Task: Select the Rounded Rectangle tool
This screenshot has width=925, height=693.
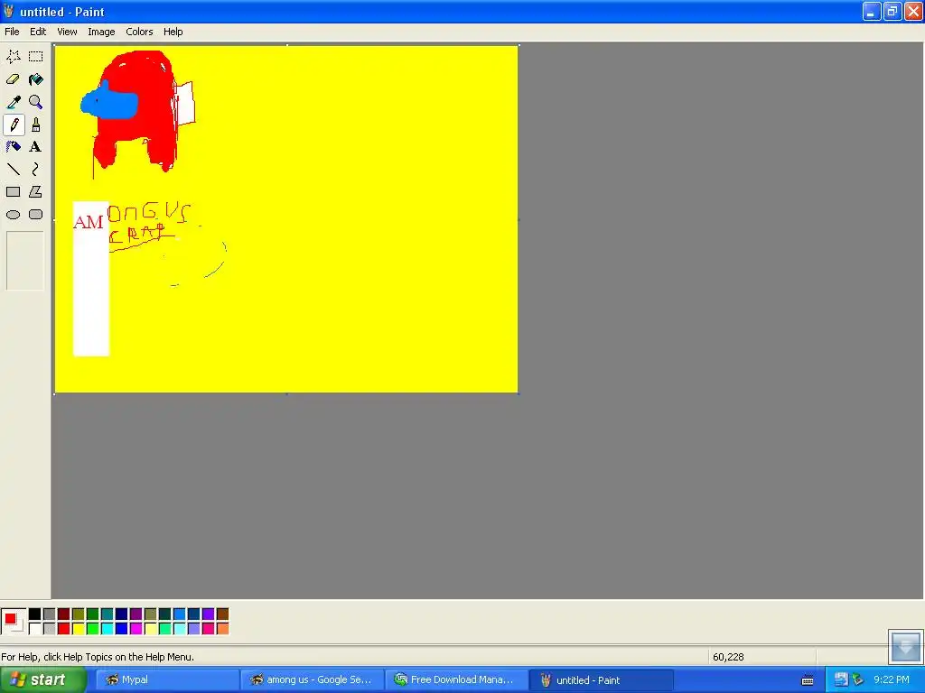Action: pyautogui.click(x=35, y=215)
